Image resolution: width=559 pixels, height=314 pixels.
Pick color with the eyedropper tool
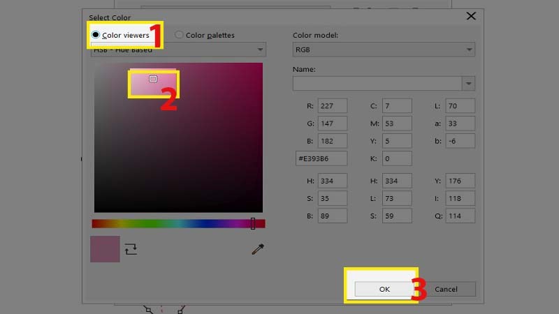257,249
